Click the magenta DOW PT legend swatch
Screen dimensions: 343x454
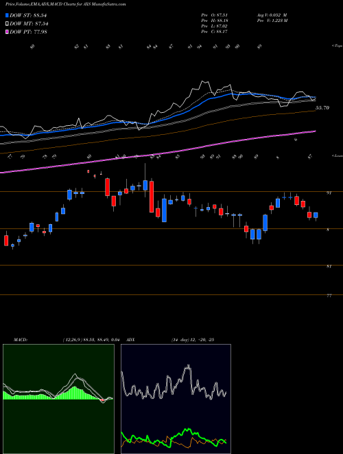(x=7, y=32)
